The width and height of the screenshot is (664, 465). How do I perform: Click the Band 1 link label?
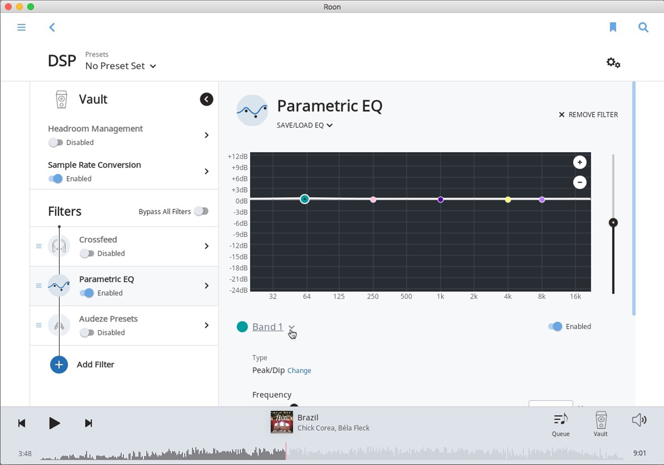[x=268, y=327]
